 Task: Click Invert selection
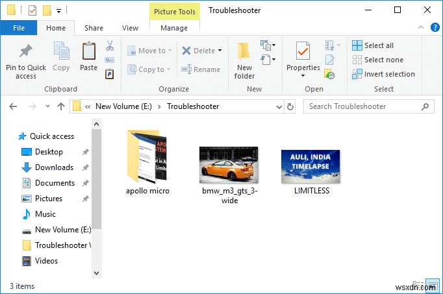384,74
